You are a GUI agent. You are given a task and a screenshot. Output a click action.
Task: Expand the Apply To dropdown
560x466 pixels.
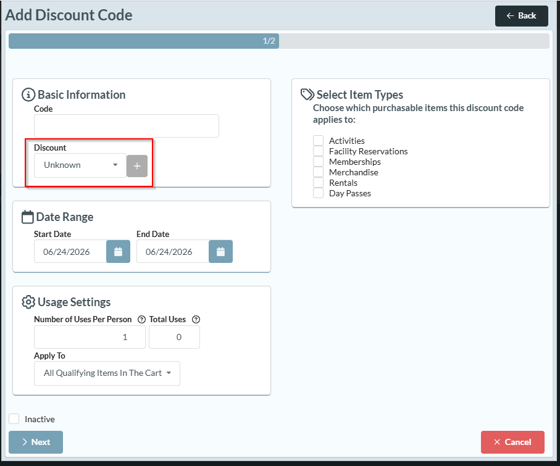[107, 373]
